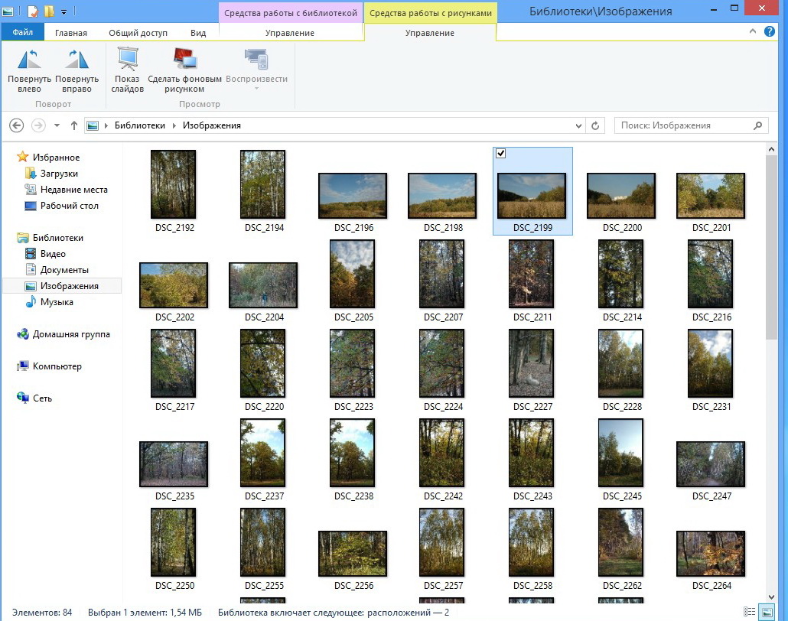Switch to the Вид ribbon tab

(x=198, y=33)
